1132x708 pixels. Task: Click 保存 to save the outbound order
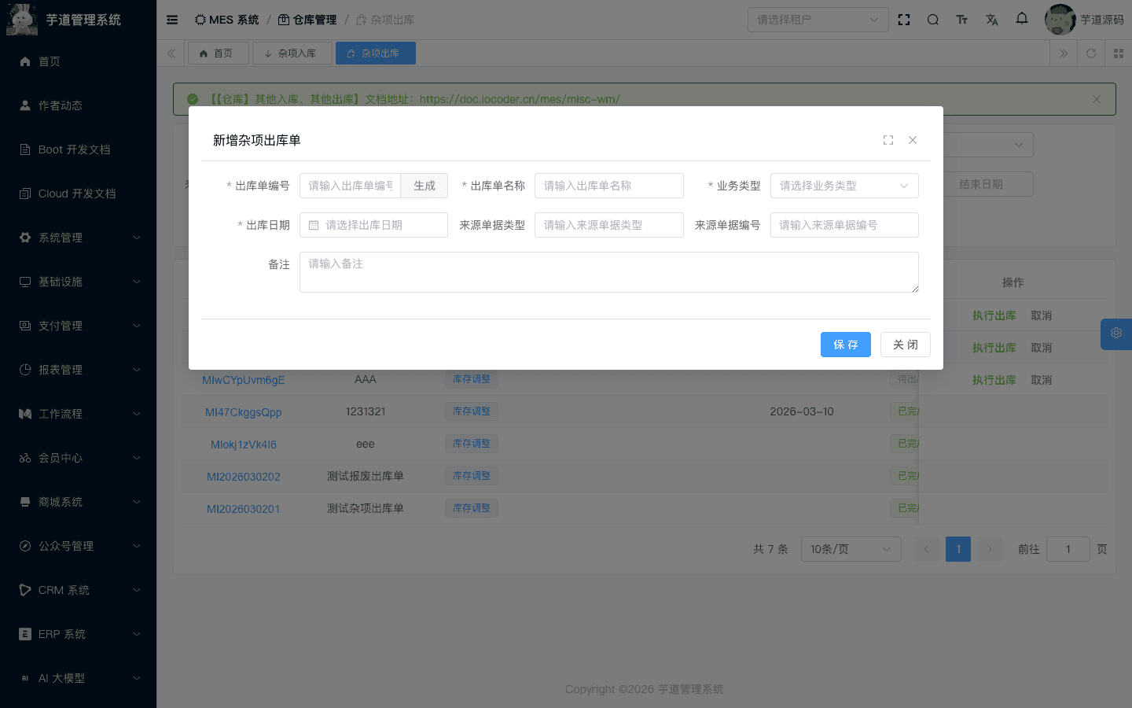(845, 345)
